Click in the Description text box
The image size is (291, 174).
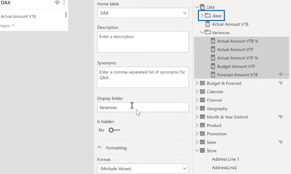[x=143, y=42]
